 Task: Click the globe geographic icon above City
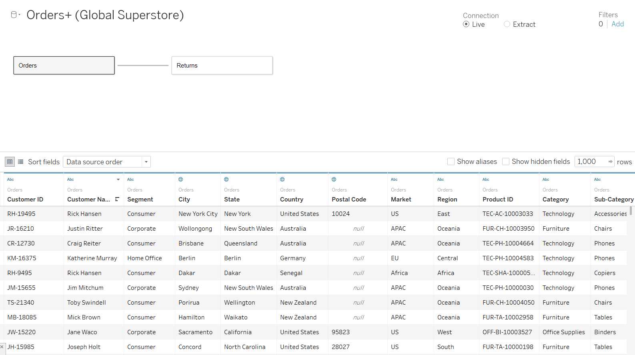click(181, 179)
